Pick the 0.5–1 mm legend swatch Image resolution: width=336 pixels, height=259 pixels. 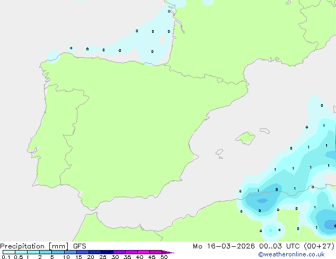(x=21, y=252)
